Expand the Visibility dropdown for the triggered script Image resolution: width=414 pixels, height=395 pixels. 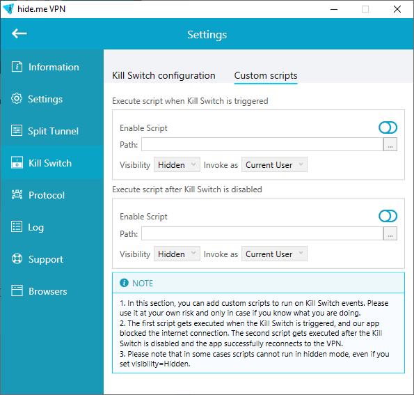[177, 164]
